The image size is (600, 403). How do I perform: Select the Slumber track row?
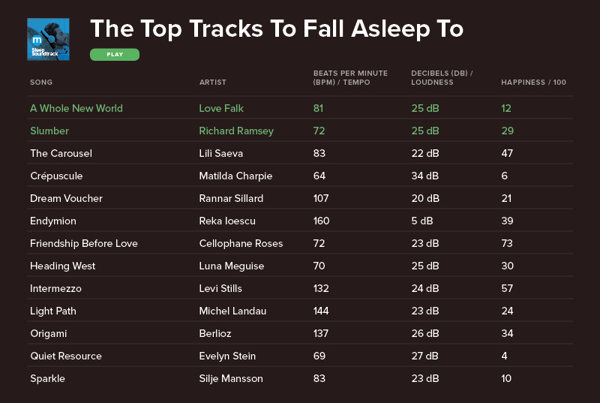[300, 131]
